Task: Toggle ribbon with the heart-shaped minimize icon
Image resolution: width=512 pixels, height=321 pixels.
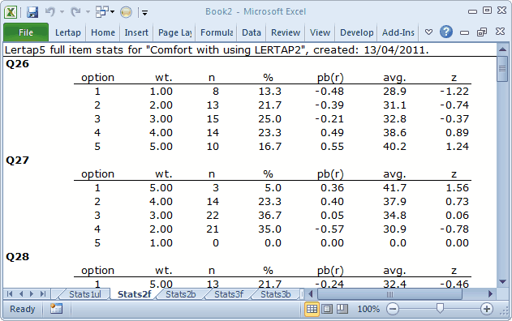Action: pyautogui.click(x=428, y=32)
